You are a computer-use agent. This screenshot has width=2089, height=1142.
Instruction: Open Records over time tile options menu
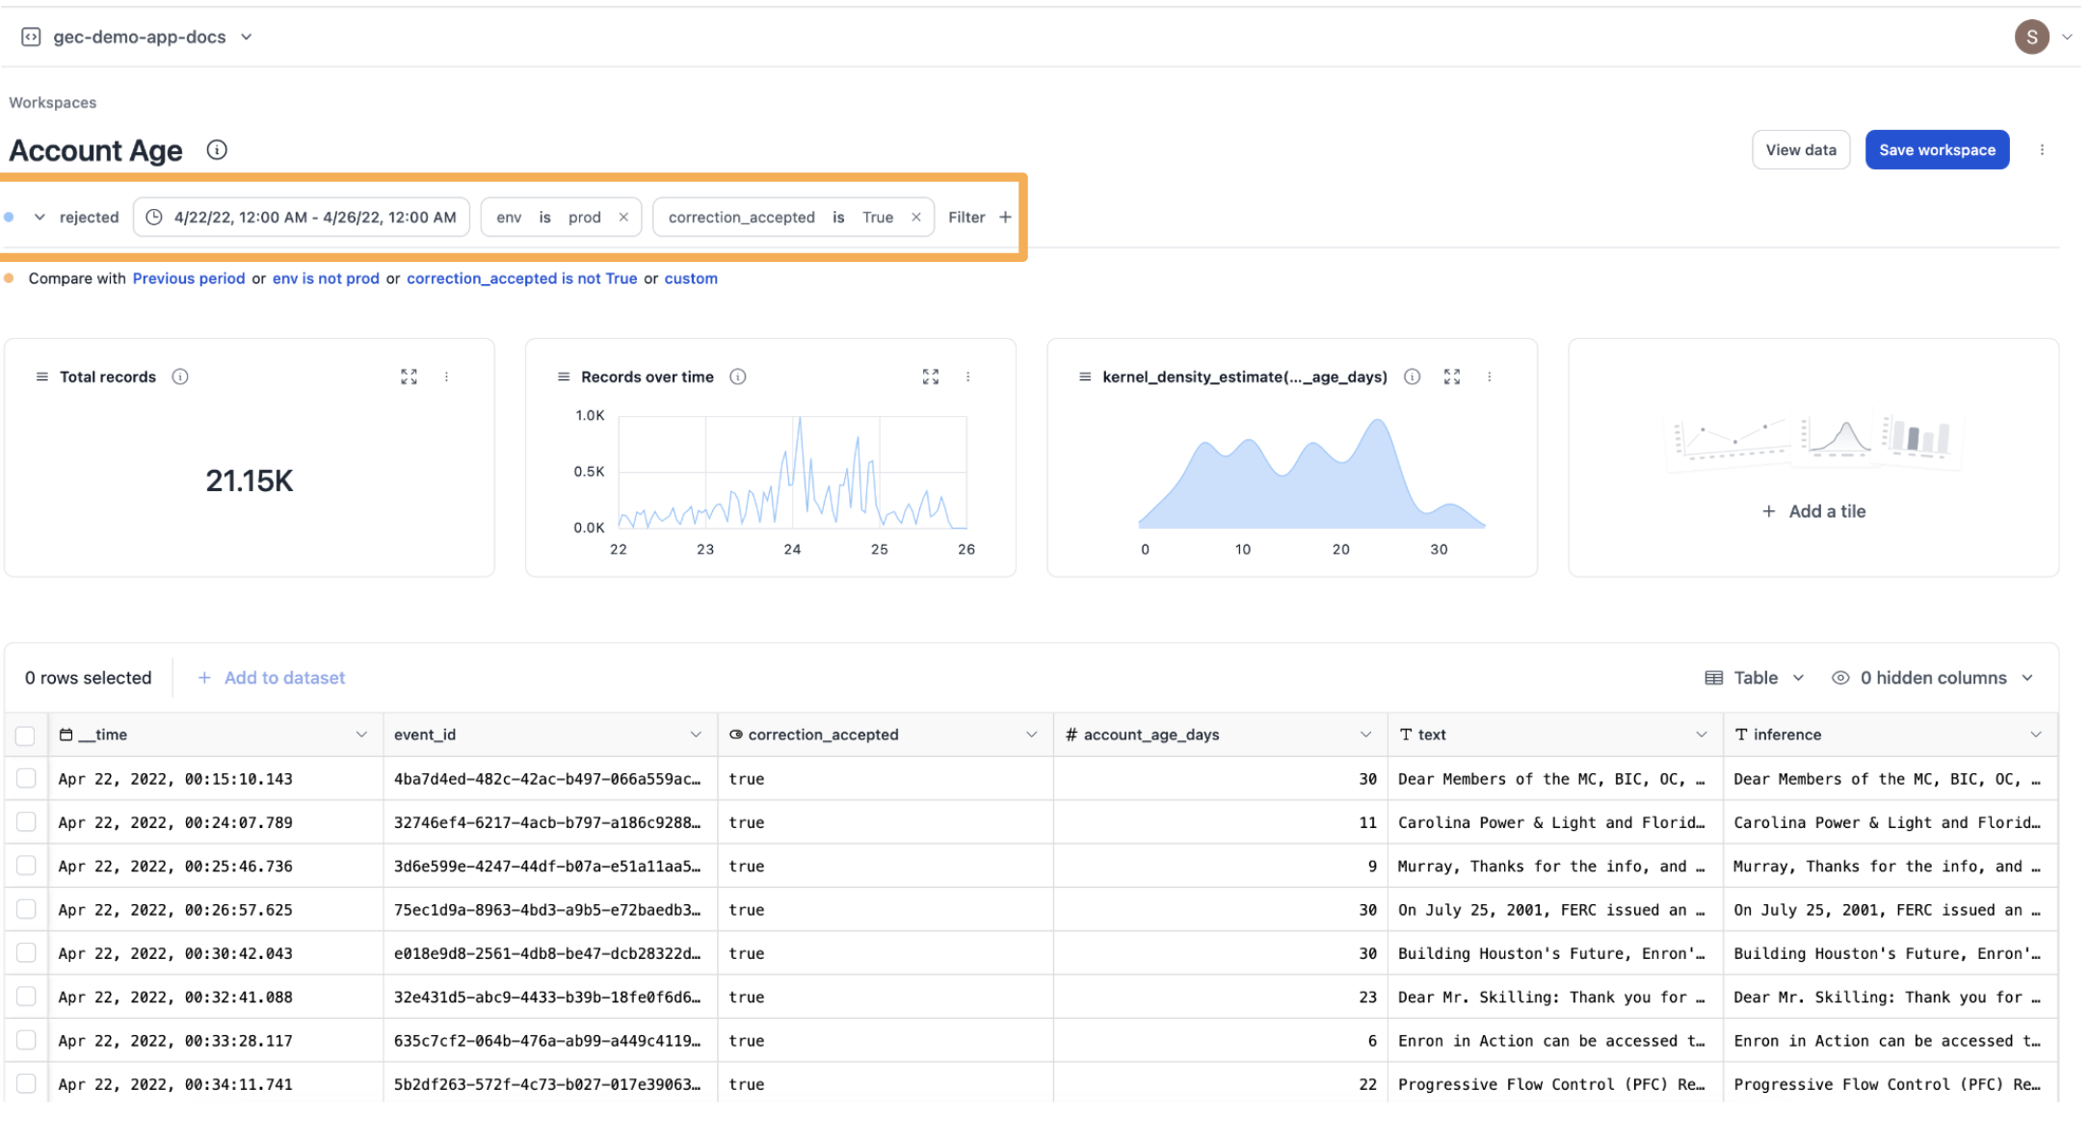point(967,376)
